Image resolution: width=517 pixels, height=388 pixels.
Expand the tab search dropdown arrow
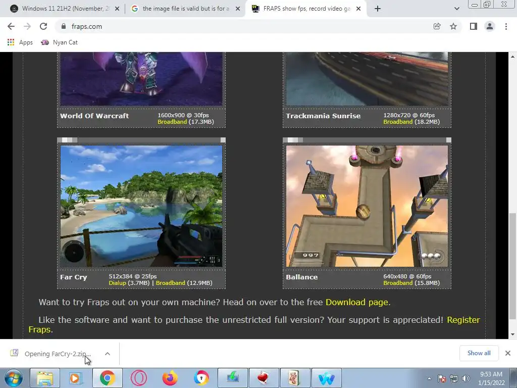click(456, 9)
